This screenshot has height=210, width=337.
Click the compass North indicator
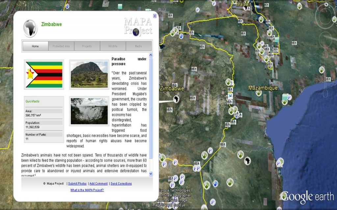coord(326,5)
